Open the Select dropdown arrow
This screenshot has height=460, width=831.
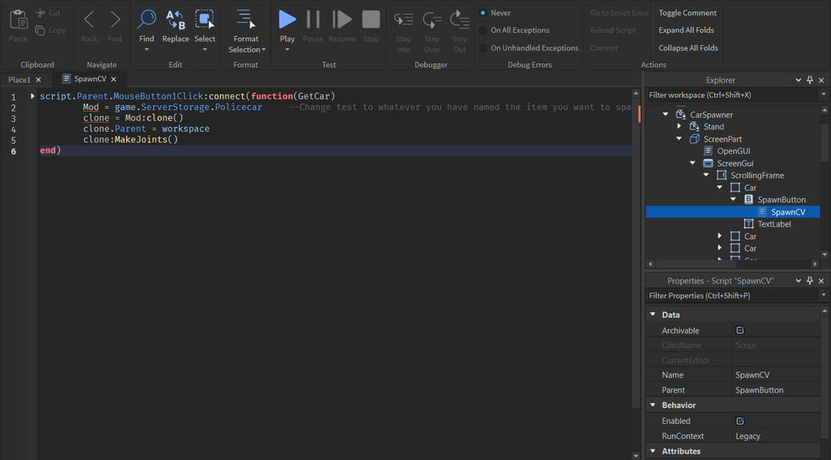click(x=205, y=50)
